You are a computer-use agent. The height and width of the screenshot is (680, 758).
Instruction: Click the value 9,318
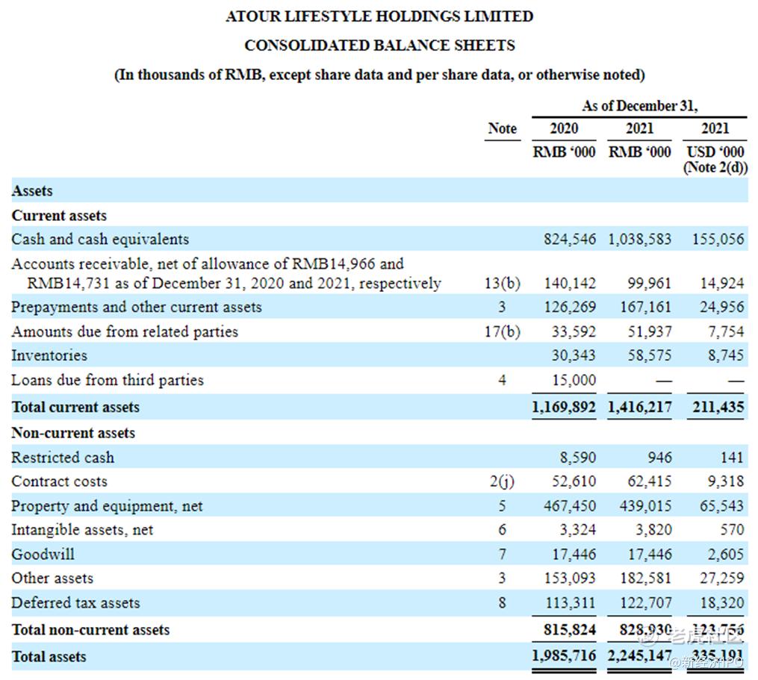[726, 482]
